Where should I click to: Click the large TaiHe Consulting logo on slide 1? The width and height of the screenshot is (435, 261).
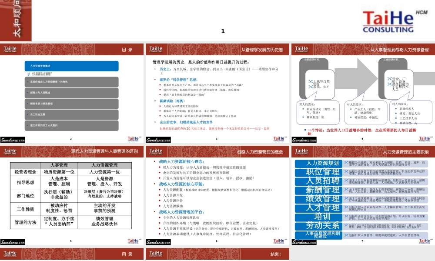coord(388,22)
